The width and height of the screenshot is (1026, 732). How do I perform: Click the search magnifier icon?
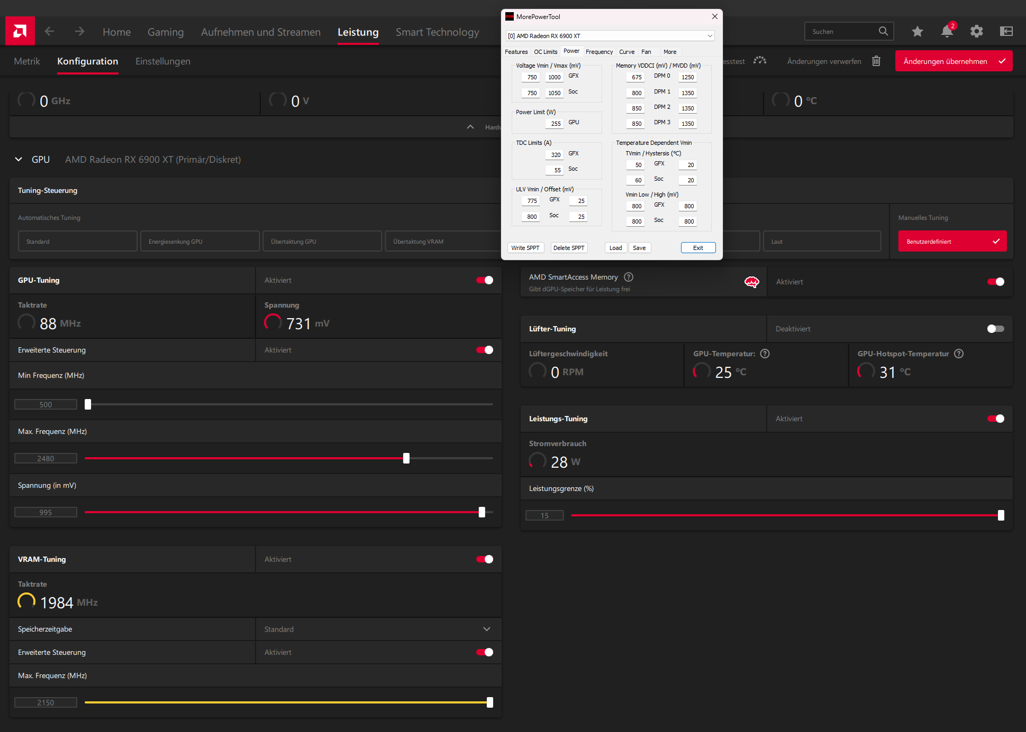[x=883, y=31]
